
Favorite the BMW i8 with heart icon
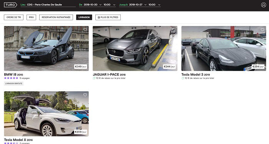coord(85,29)
